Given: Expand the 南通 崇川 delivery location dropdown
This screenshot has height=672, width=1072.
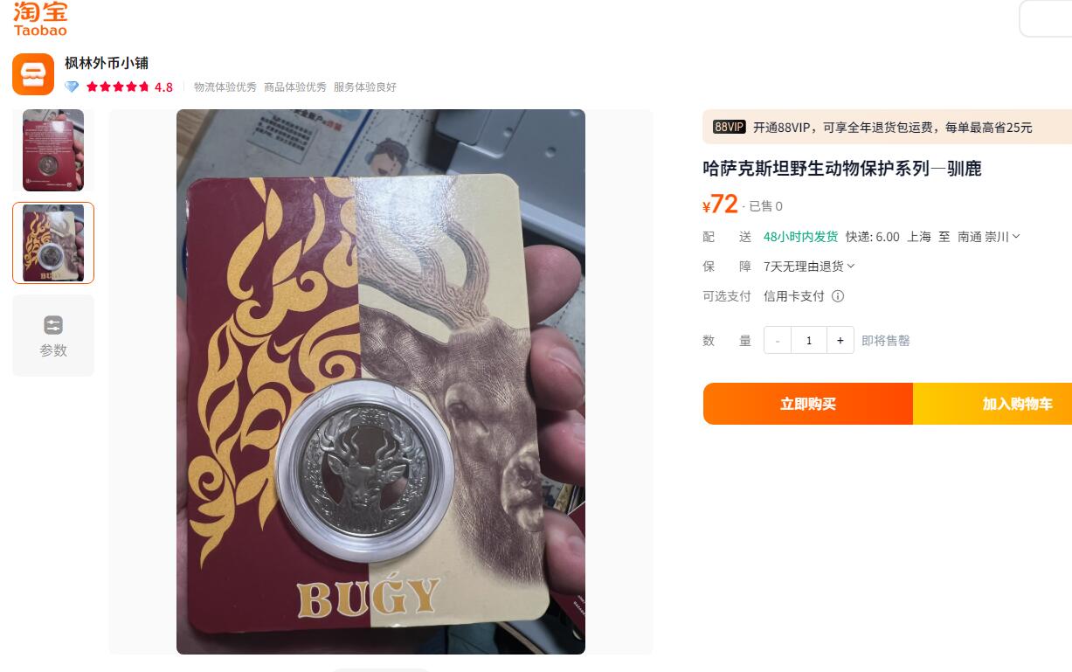Looking at the screenshot, I should [x=989, y=237].
